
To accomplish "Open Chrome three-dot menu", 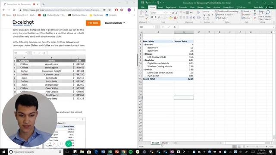I will (x=134, y=10).
